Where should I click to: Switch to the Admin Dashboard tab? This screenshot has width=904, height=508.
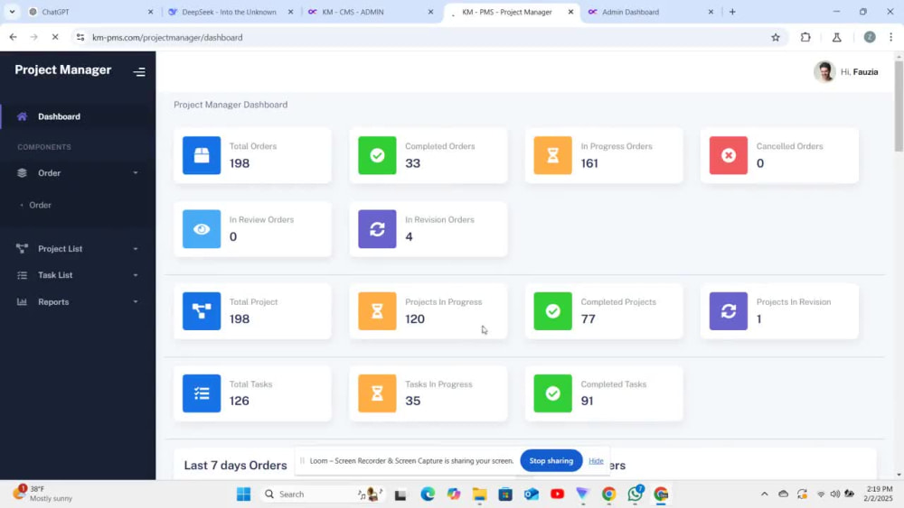pos(648,12)
